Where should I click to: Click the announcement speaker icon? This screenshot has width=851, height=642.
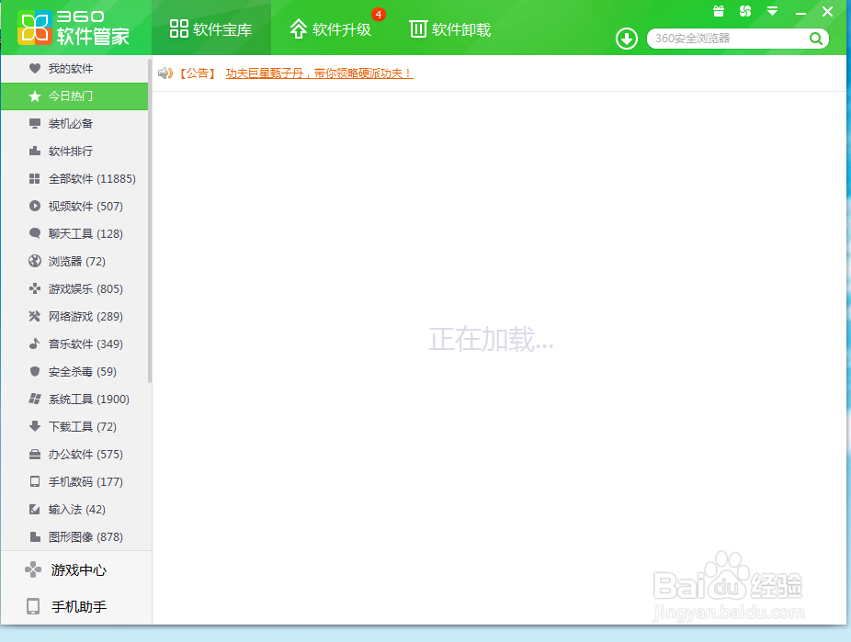[165, 73]
